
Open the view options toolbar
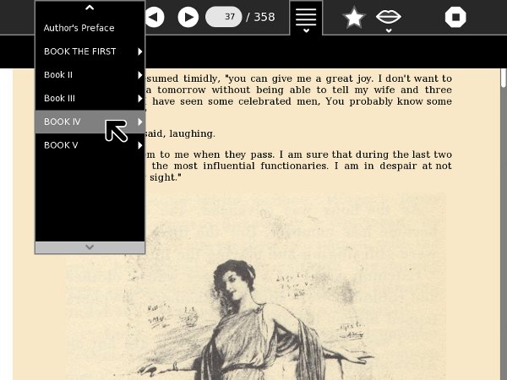tap(306, 18)
